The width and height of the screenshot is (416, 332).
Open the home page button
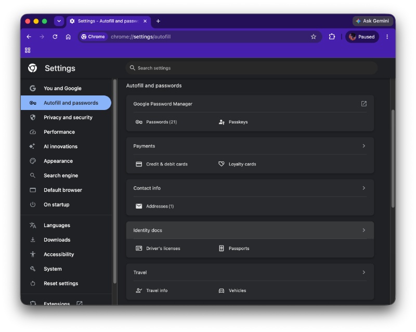(x=68, y=37)
